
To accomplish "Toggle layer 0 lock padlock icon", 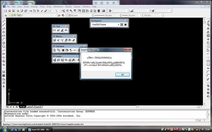I will pos(18,15).
